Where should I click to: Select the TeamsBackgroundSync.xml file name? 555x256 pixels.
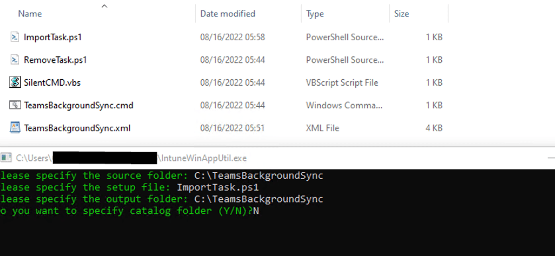pyautogui.click(x=77, y=128)
